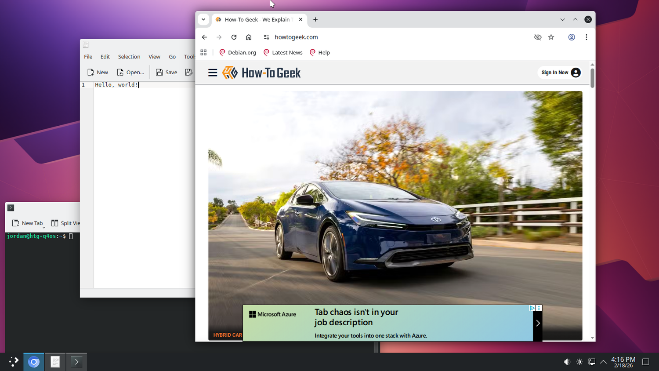
Task: Open the apps grid in bookmarks bar
Action: point(203,52)
